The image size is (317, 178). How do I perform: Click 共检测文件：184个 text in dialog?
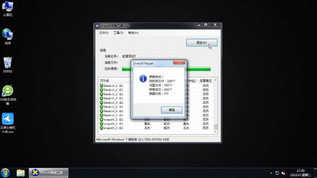pos(162,81)
